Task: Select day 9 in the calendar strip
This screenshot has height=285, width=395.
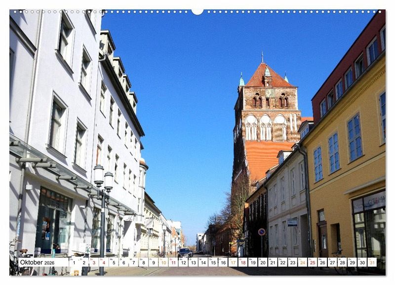Action: click(154, 262)
